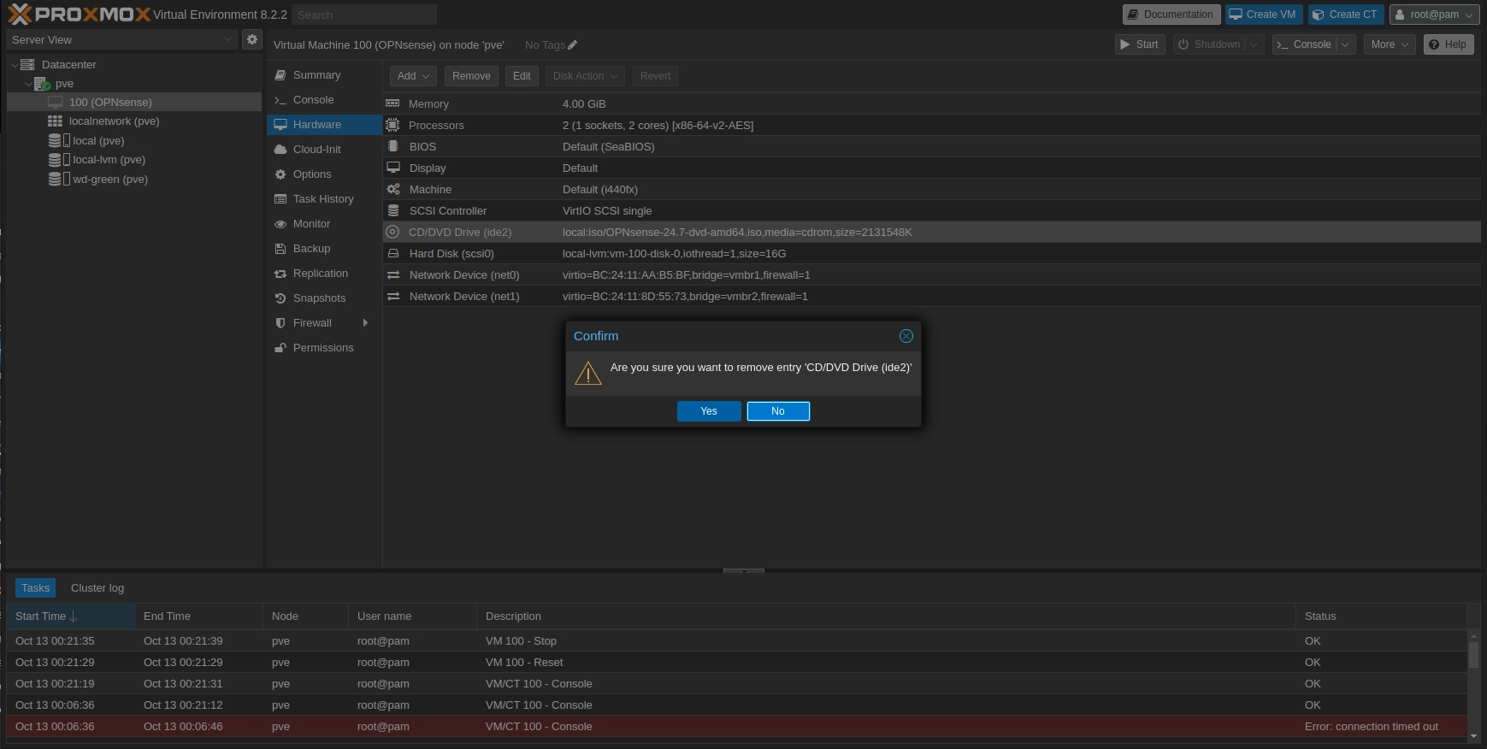Open the Documentation link button
This screenshot has height=749, width=1487.
point(1171,15)
